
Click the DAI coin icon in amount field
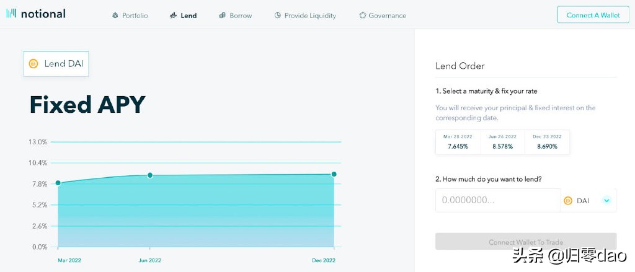[x=568, y=200]
